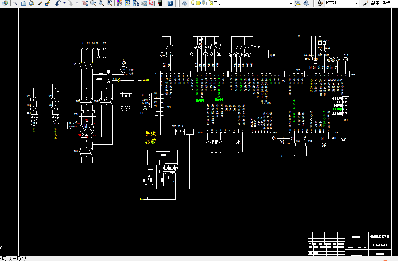Toggle freeze in current viewport icon
This screenshot has height=261, width=398.
(204, 3)
